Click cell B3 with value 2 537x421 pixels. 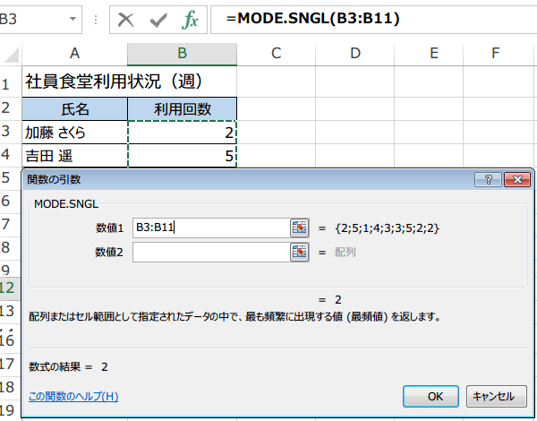(182, 133)
